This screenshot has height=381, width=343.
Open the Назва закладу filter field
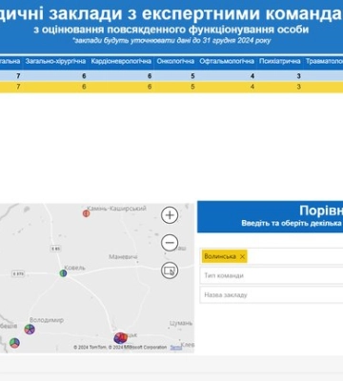coord(272,295)
